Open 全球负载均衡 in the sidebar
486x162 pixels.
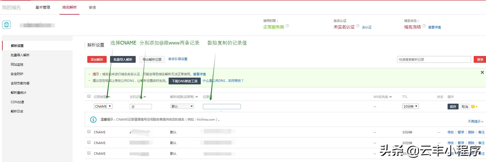pos(20,83)
